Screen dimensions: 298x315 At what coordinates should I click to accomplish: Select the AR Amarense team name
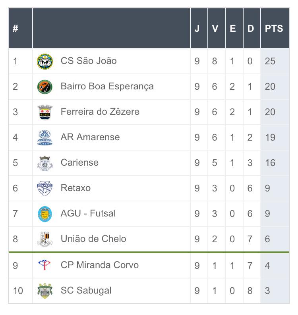(90, 137)
